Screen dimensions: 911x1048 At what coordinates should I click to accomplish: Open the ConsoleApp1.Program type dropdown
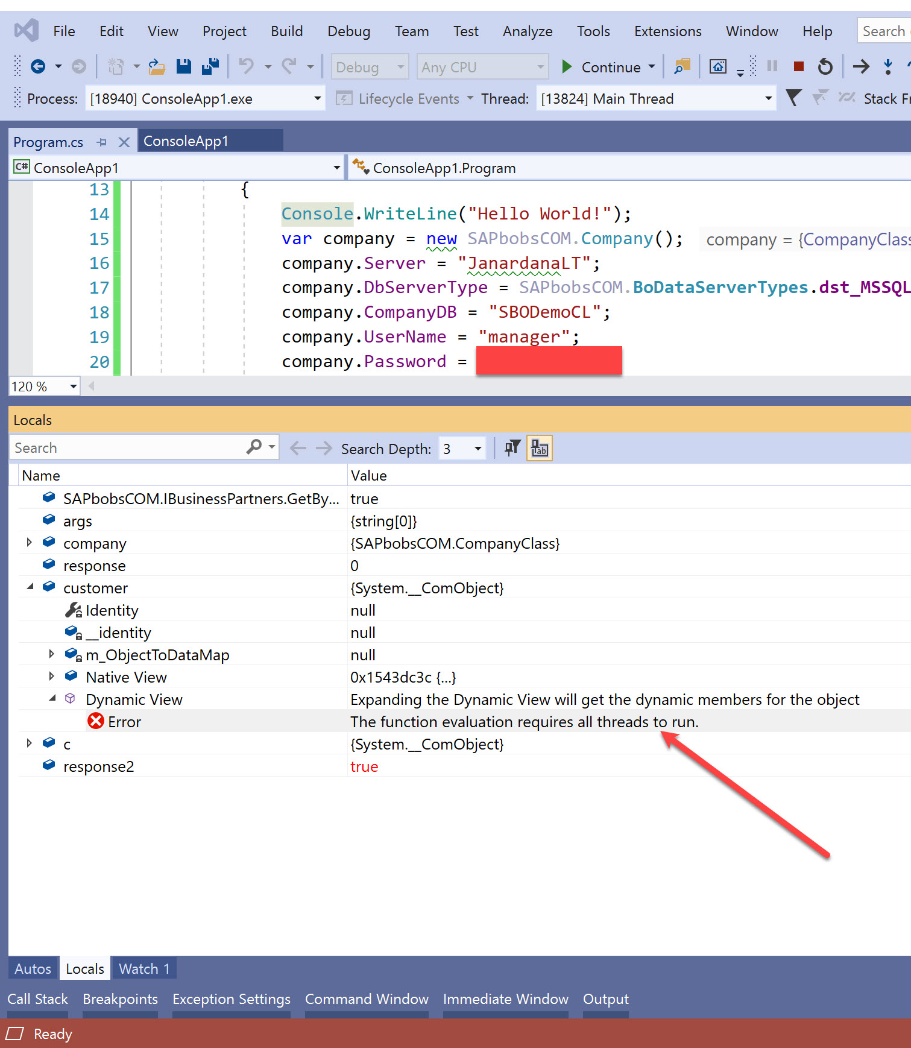click(x=630, y=168)
